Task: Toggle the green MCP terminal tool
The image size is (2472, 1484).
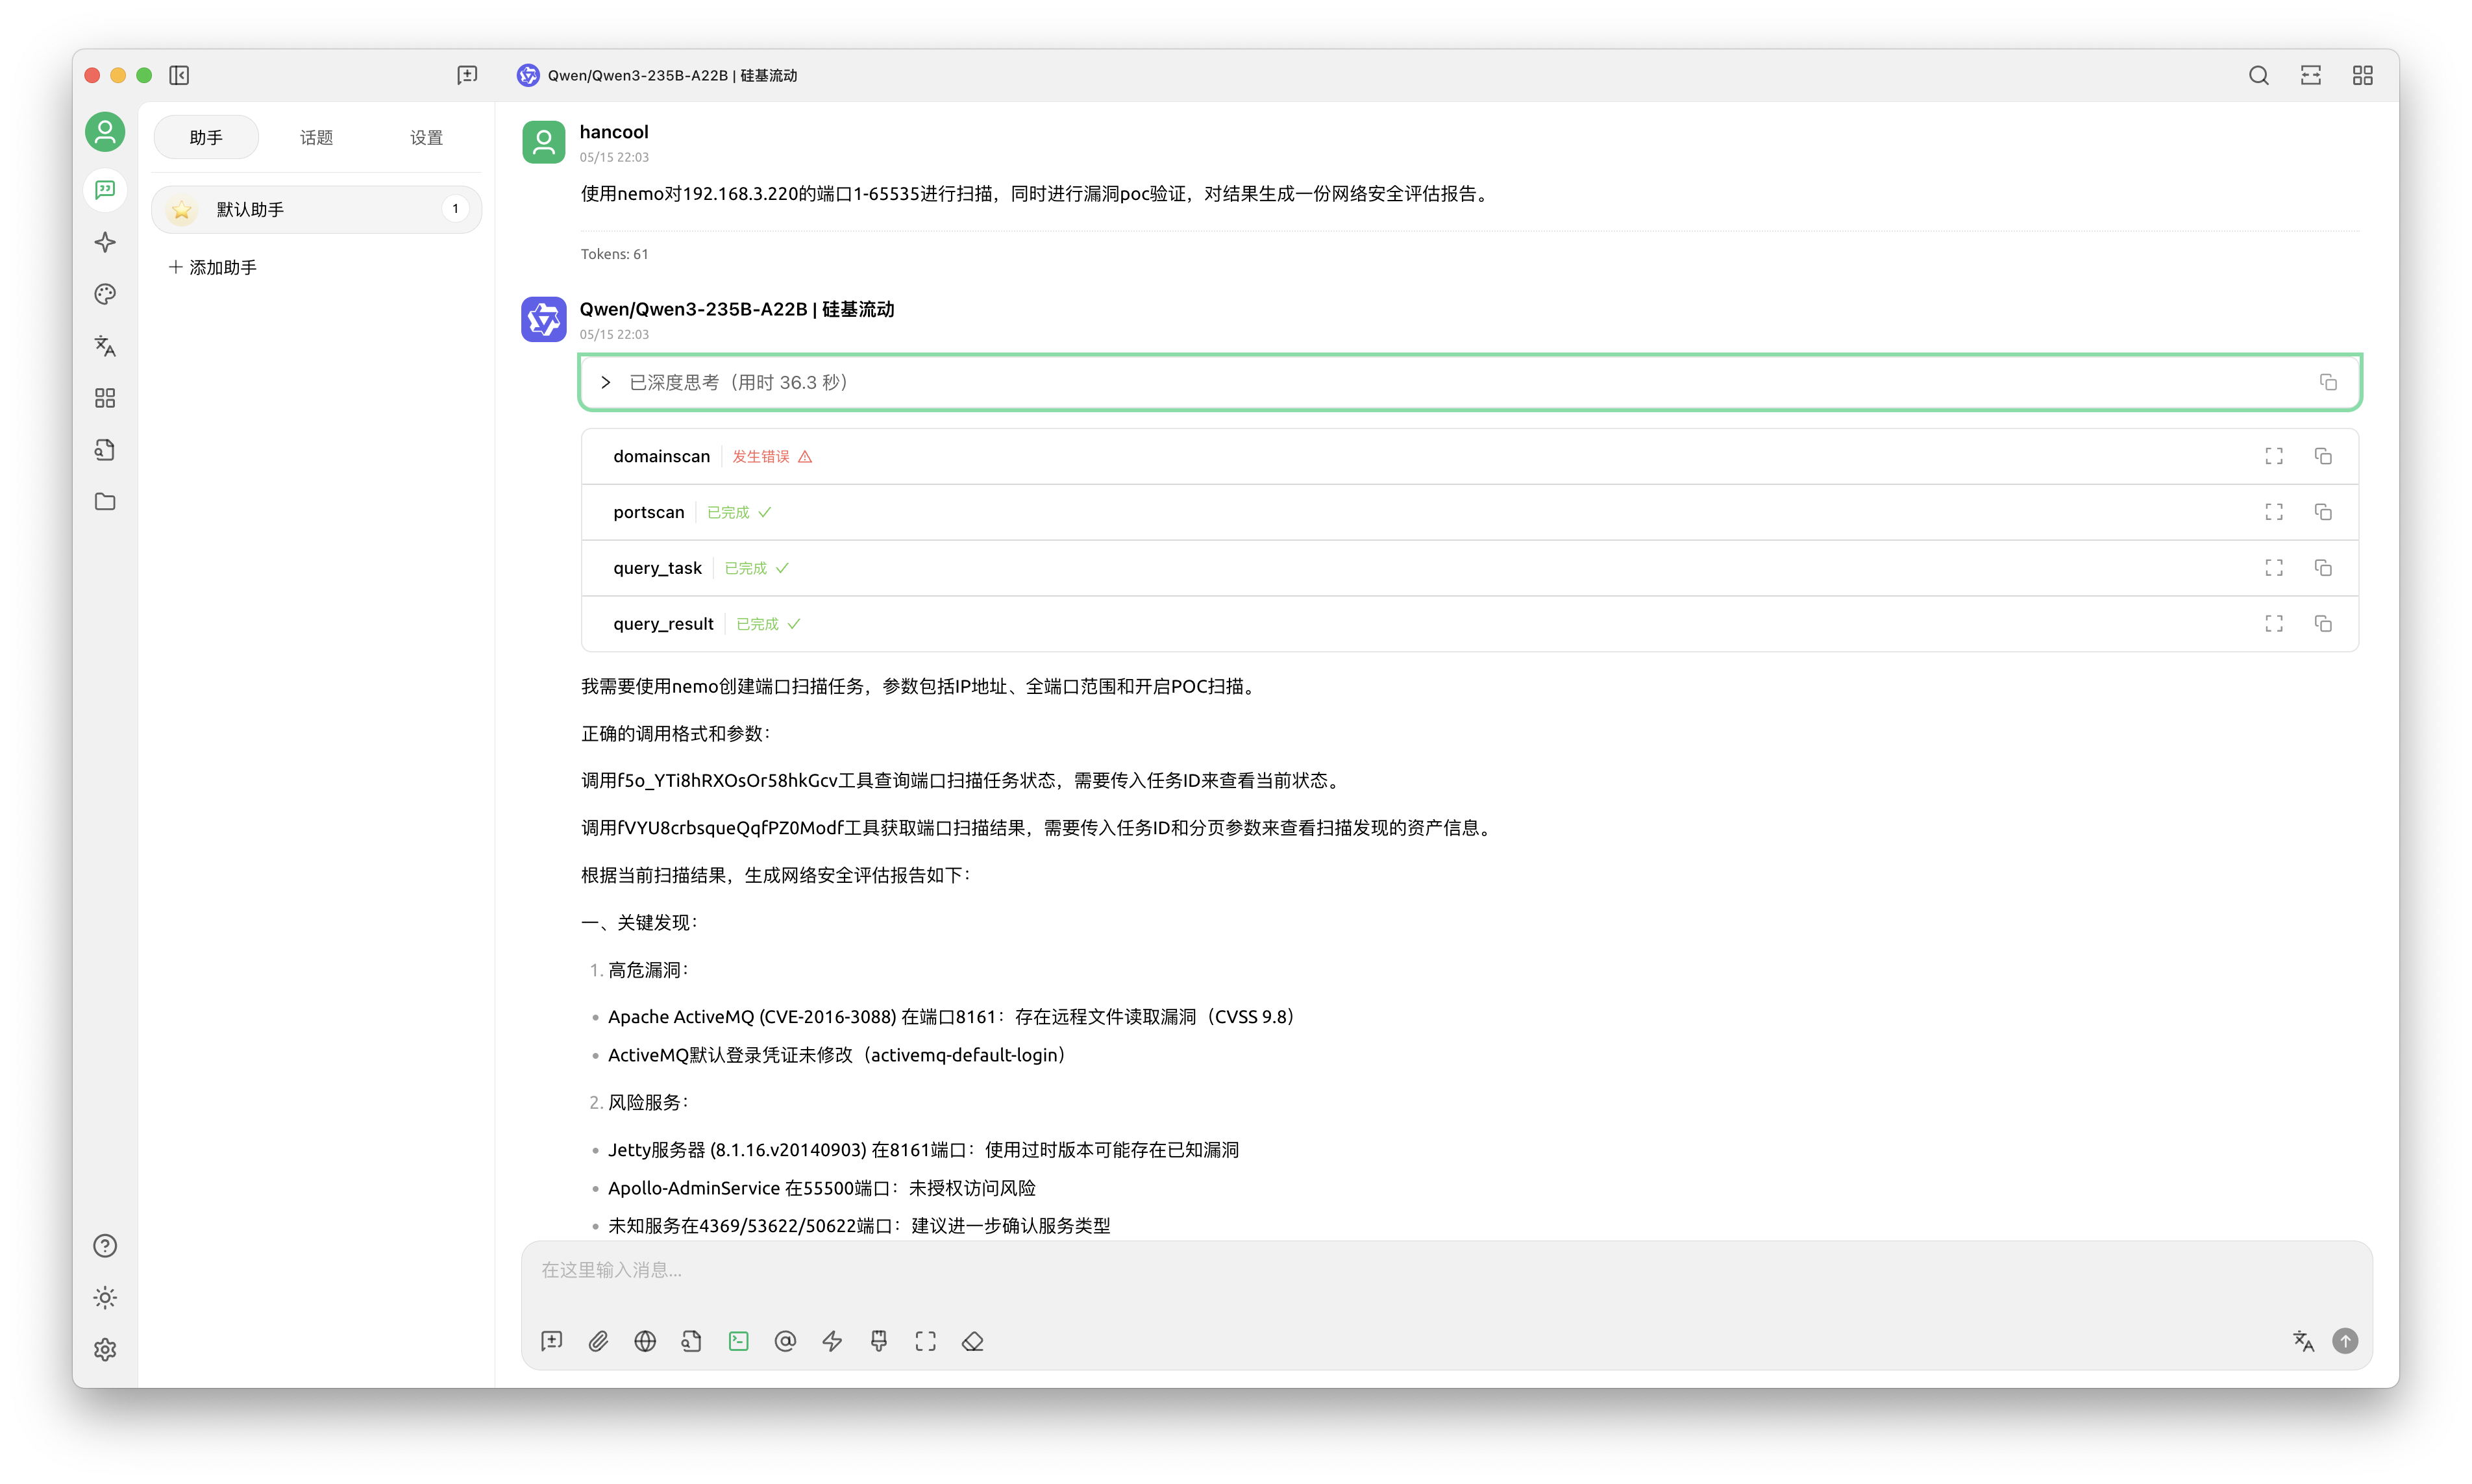Action: pos(738,1341)
